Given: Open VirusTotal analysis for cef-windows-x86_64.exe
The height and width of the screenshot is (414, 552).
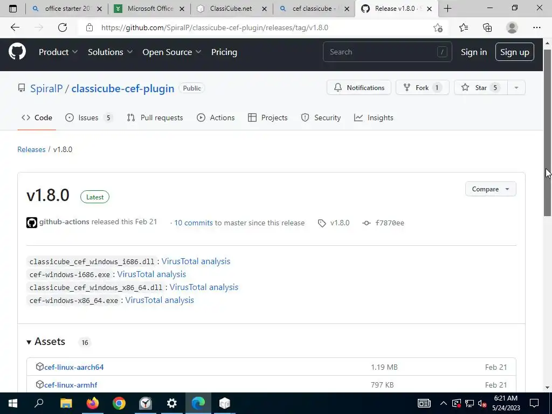Looking at the screenshot, I should (160, 300).
